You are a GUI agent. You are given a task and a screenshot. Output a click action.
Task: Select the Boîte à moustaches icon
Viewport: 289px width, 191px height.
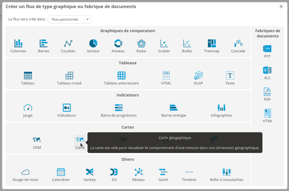(x=227, y=172)
